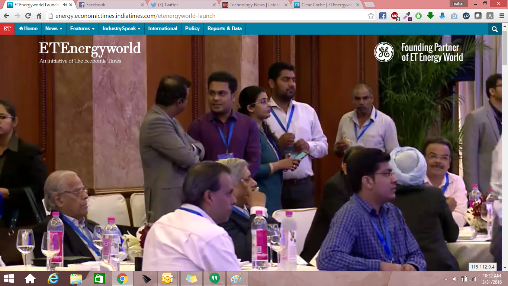Expand the News dropdown menu

pos(54,29)
